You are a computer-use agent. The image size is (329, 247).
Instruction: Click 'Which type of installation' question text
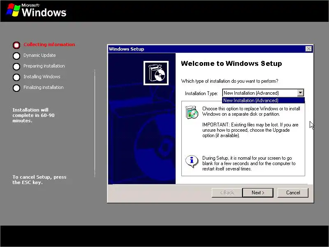tap(229, 81)
